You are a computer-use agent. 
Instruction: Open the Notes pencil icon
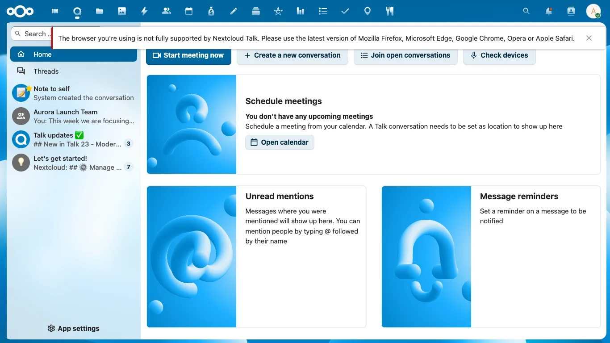(x=234, y=11)
